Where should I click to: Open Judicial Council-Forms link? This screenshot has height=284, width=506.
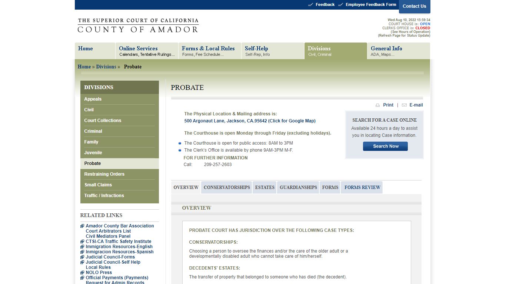click(110, 257)
